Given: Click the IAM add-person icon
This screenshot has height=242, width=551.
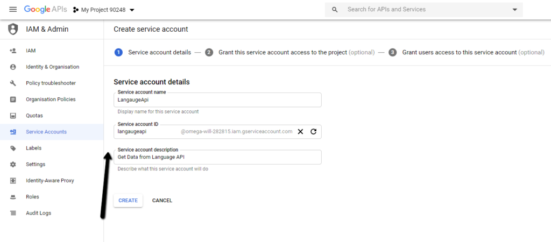Looking at the screenshot, I should pos(13,51).
